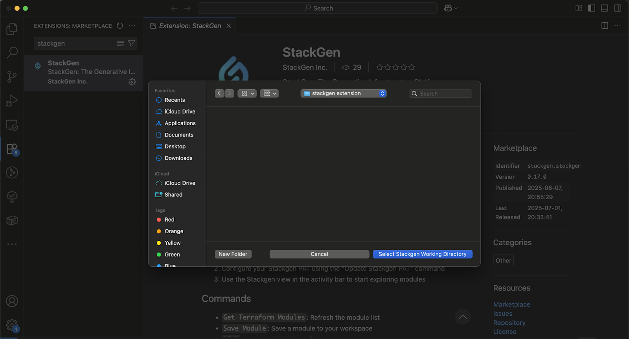Select iCloud Drive under iCloud section
Viewport: 629px width, 339px height.
(175, 183)
